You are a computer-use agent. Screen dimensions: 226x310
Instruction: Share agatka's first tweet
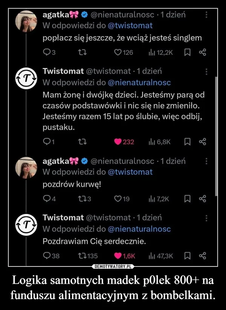tap(202, 53)
